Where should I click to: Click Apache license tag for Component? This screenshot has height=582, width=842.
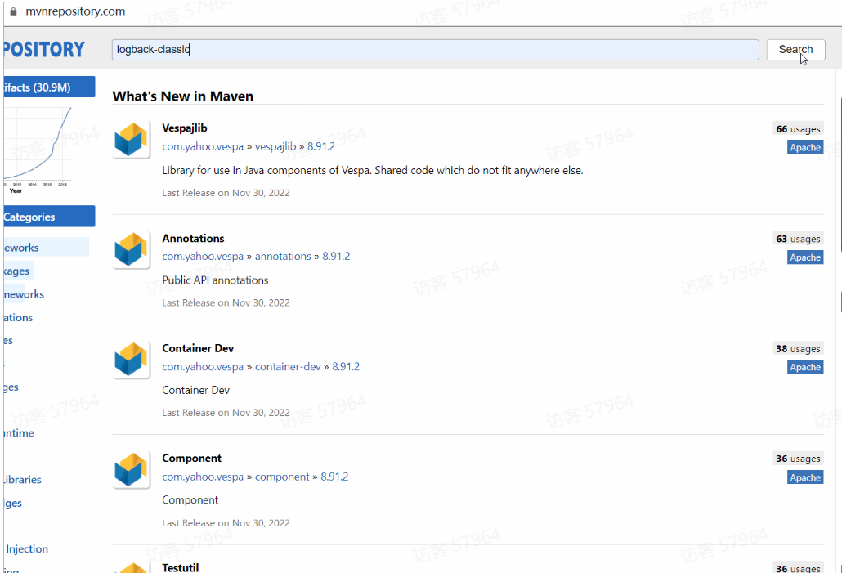point(805,478)
